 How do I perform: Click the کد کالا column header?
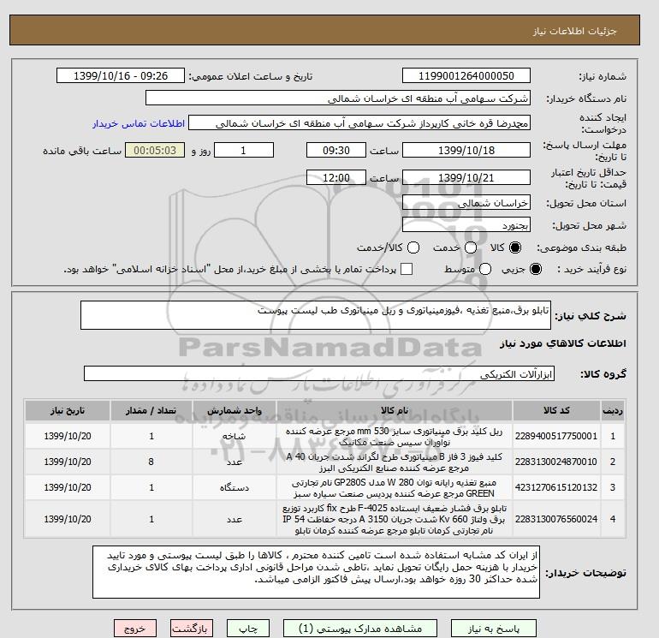556,410
